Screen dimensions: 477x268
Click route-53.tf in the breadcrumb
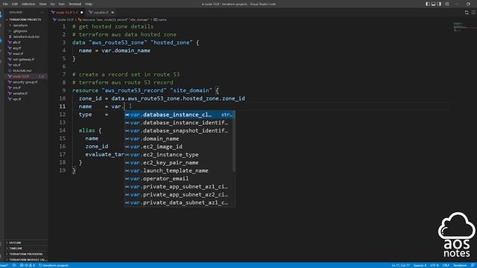[x=63, y=20]
